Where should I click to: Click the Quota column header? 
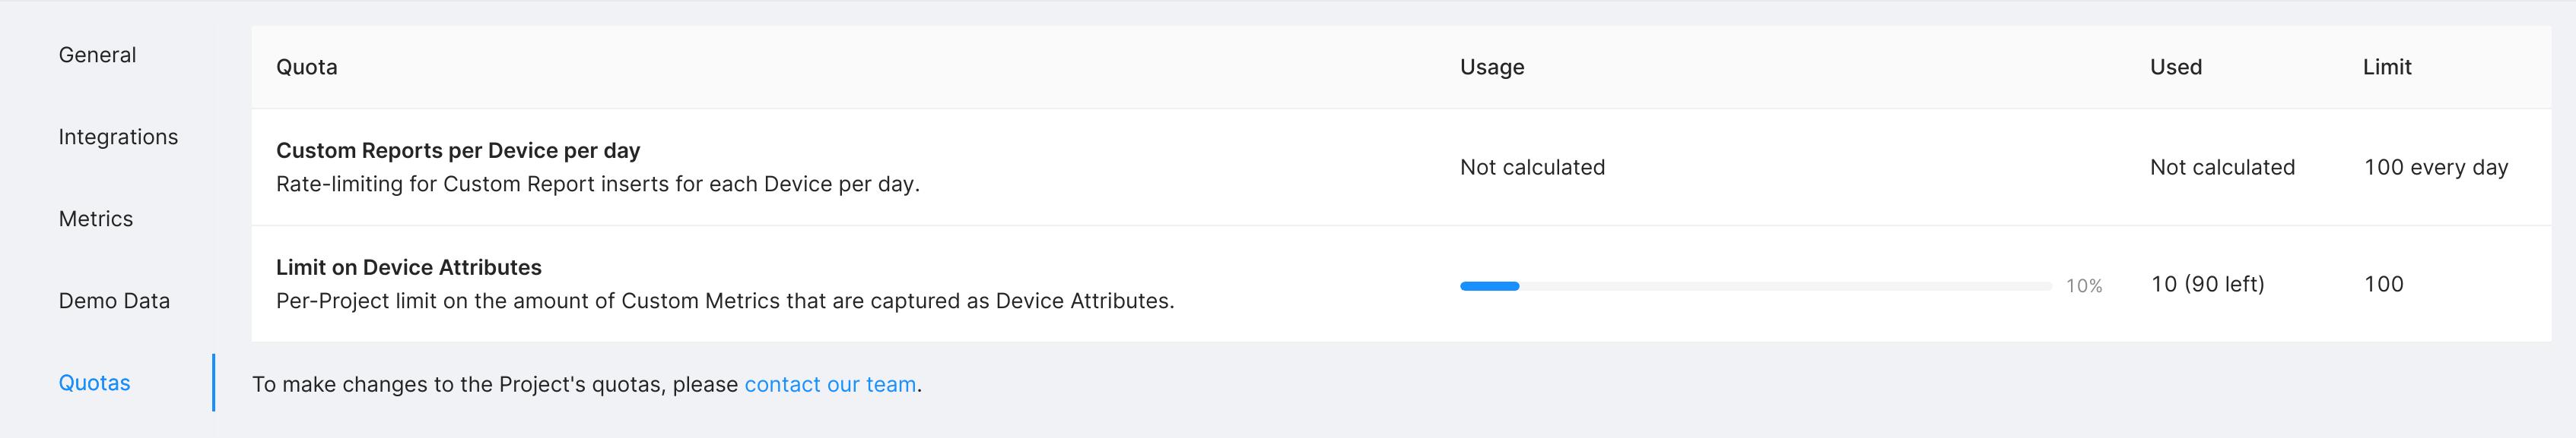click(x=307, y=67)
